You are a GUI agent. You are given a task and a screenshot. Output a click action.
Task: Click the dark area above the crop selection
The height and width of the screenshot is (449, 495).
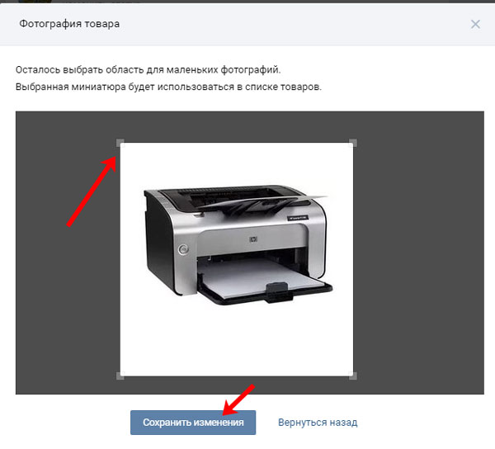coord(249,126)
